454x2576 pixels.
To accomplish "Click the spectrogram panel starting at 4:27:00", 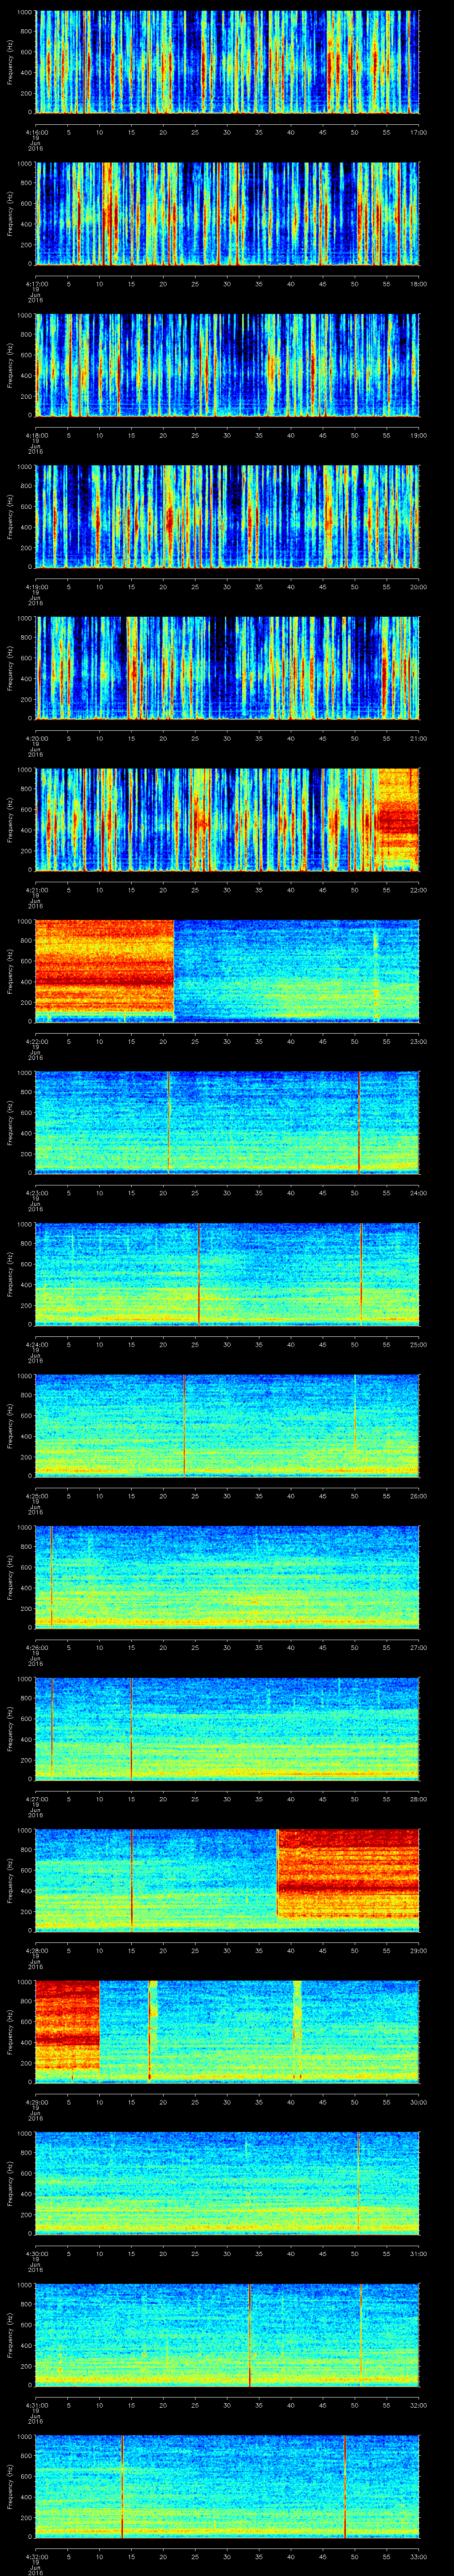I will [x=227, y=1729].
